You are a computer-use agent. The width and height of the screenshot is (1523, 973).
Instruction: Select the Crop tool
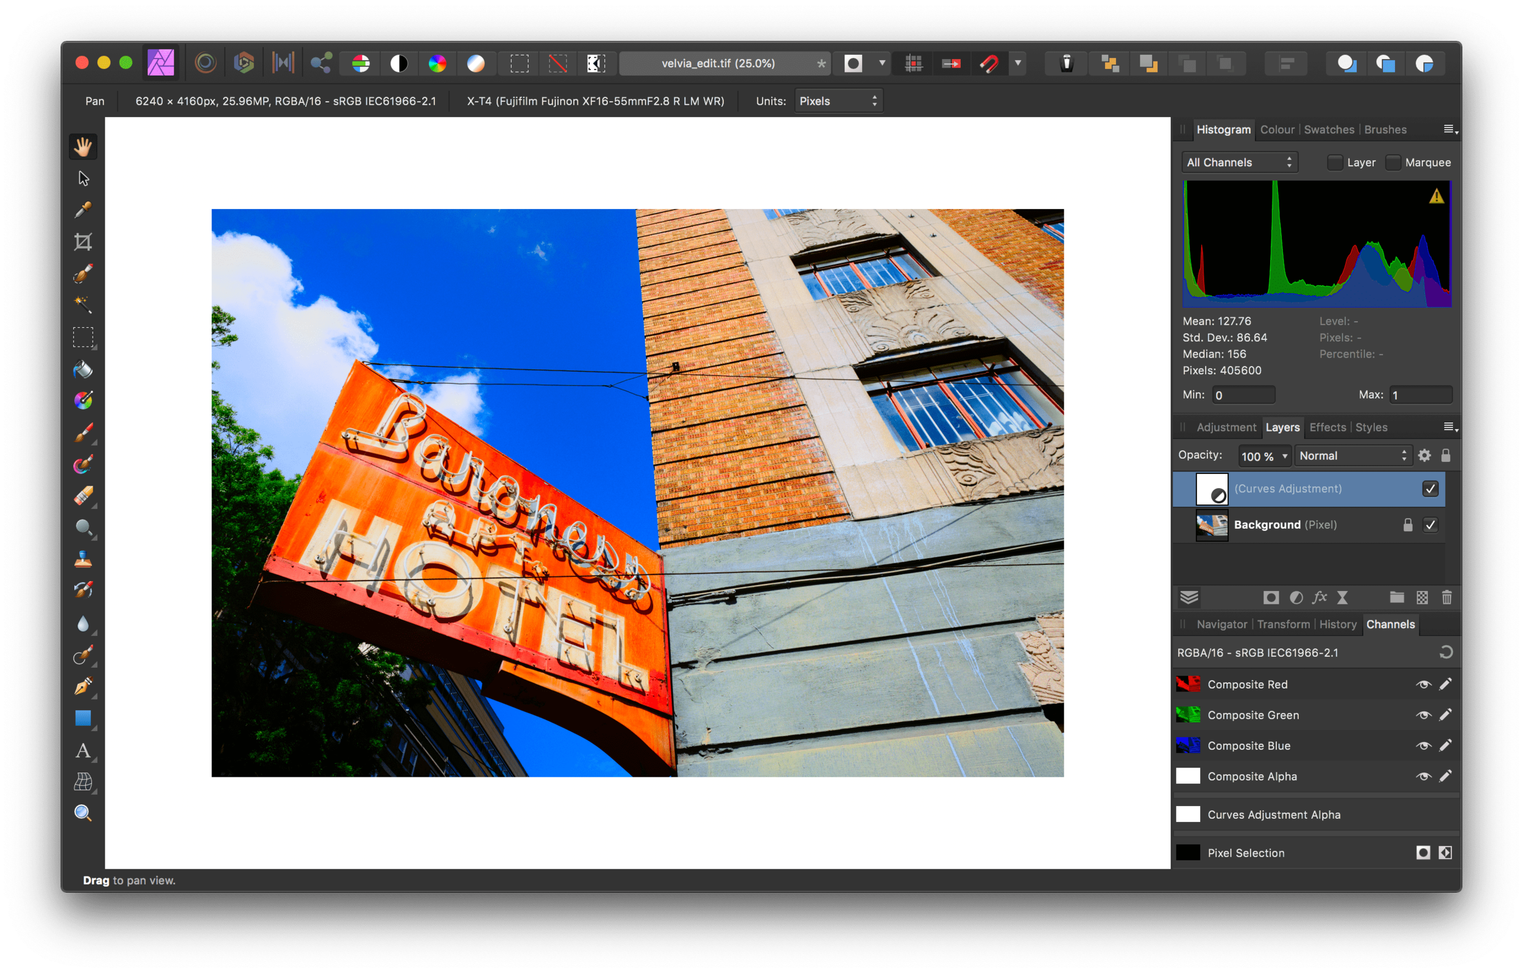click(83, 242)
